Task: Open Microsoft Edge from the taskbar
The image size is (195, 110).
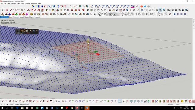Action: coord(17,108)
